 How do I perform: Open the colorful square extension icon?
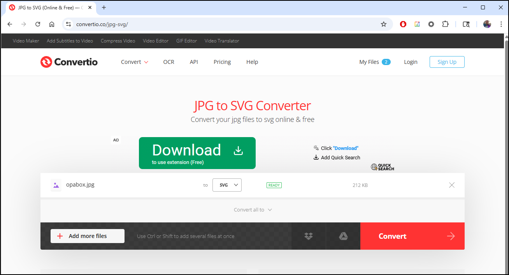[x=417, y=24]
